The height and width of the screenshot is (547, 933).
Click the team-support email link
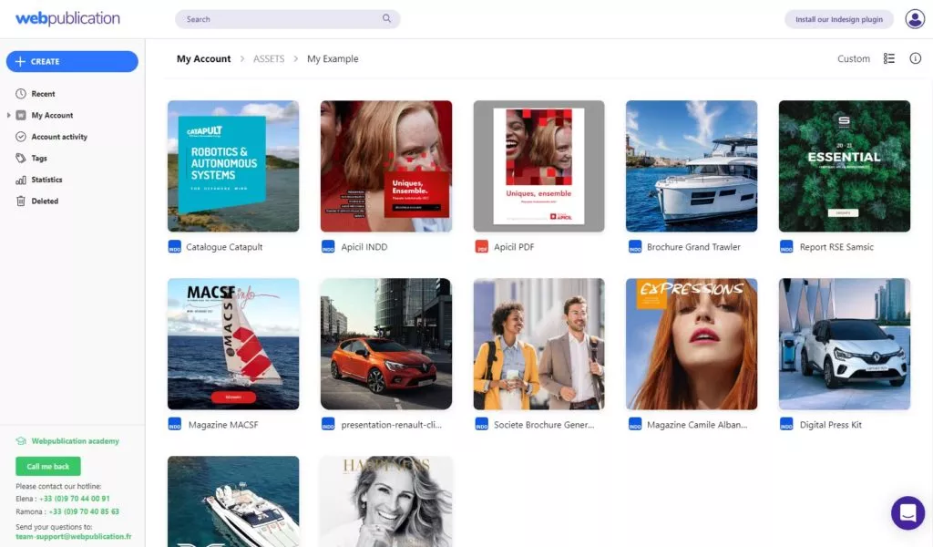pos(73,536)
